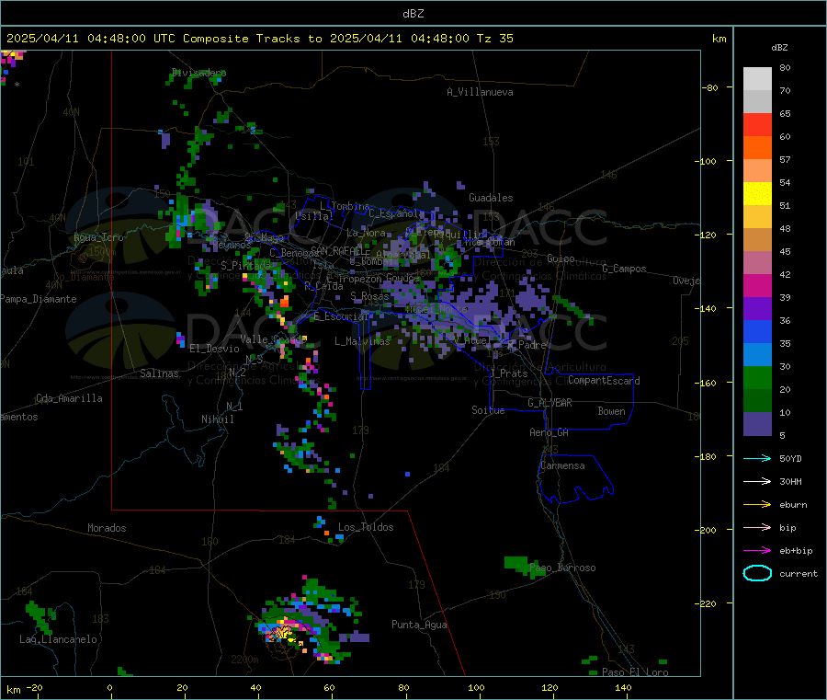Click the Morados location label
Viewport: 827px width, 700px height.
[x=107, y=528]
